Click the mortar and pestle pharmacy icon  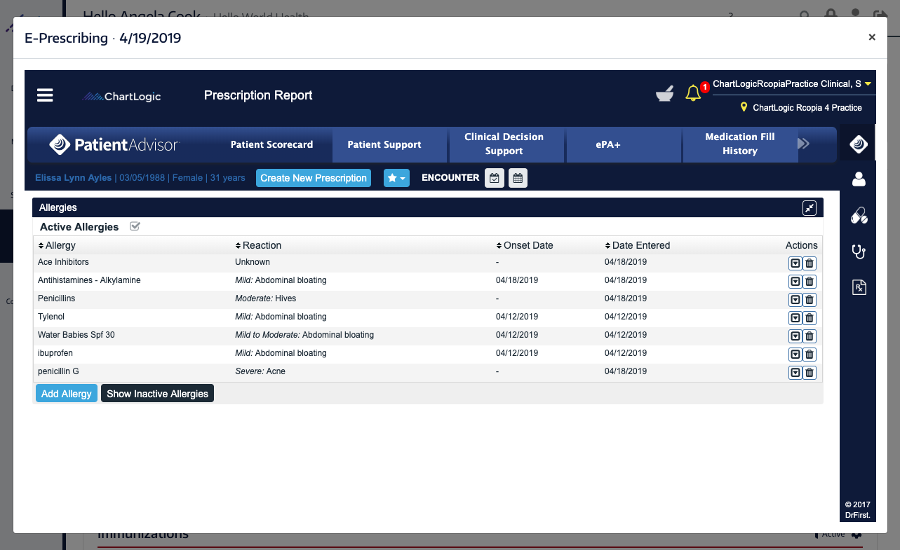[x=664, y=93]
